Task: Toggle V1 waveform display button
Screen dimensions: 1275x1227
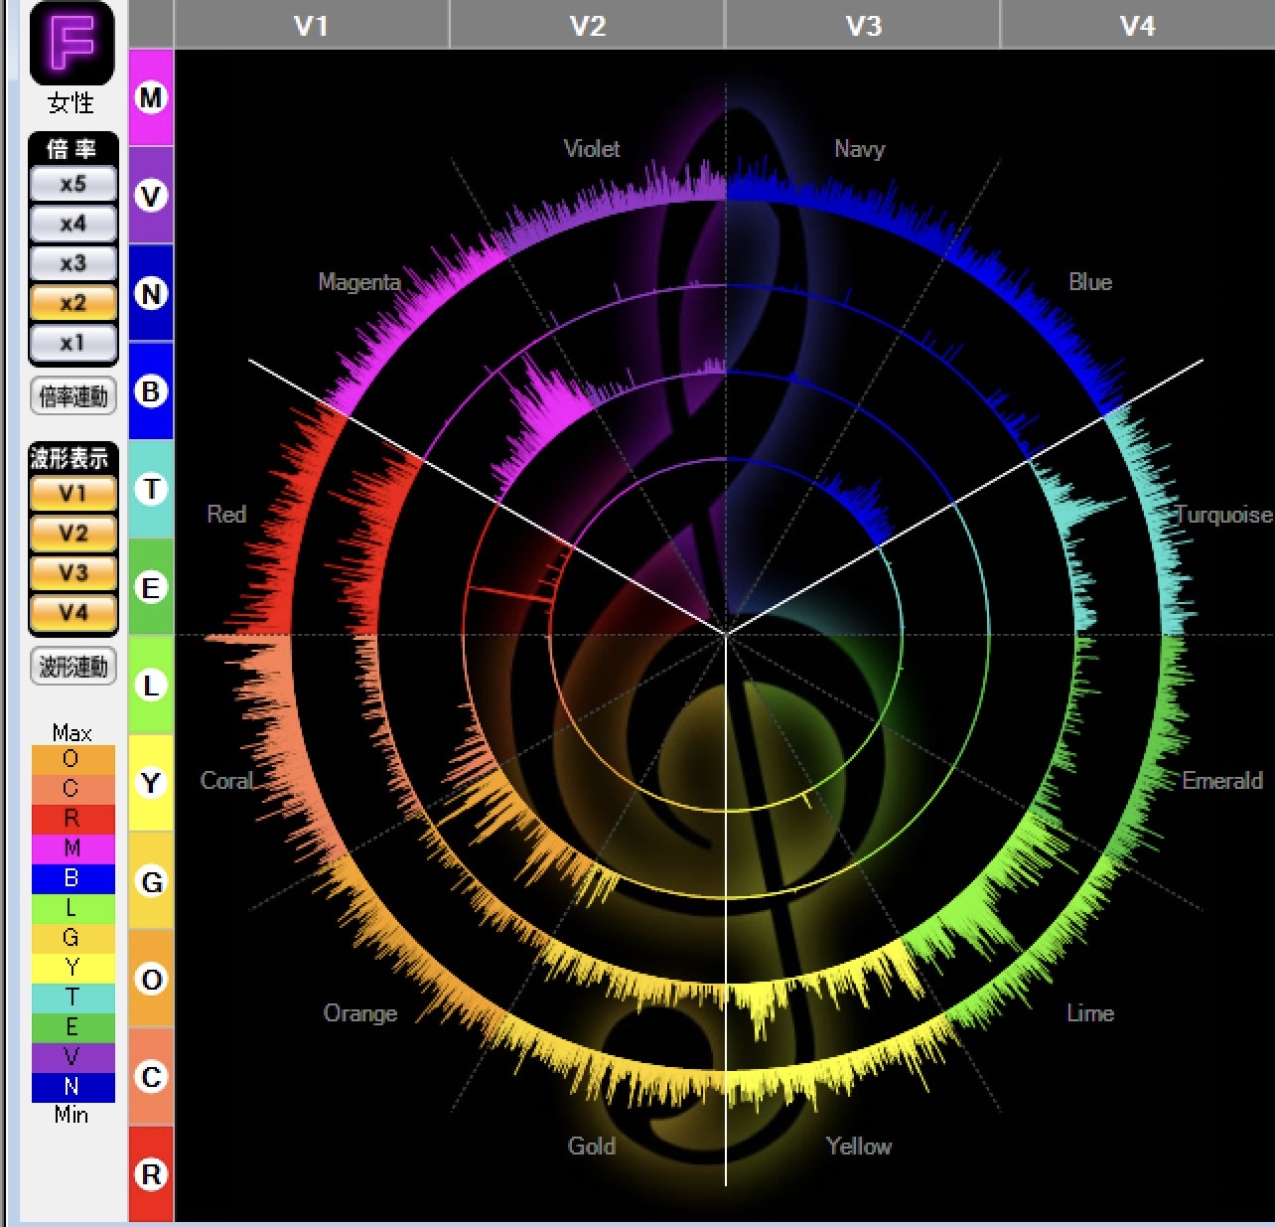Action: [72, 494]
